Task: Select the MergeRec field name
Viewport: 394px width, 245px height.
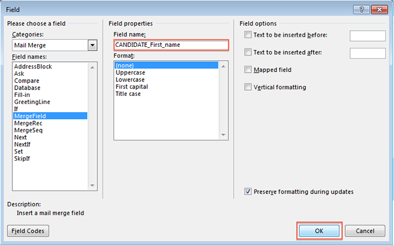Action: click(x=28, y=123)
